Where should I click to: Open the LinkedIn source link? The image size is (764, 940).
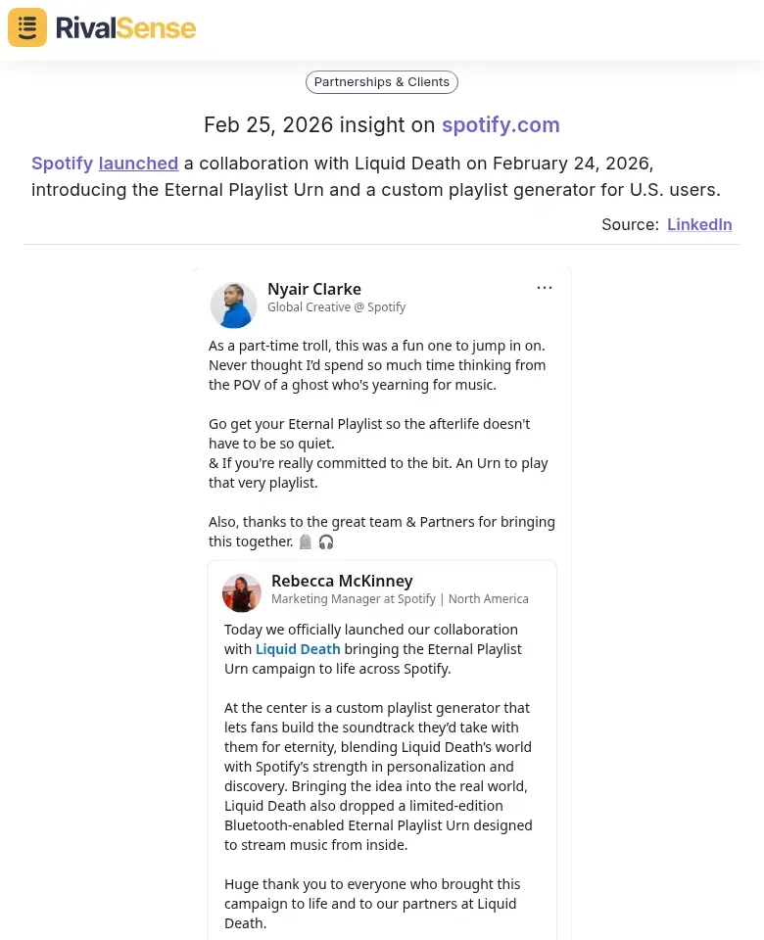(x=699, y=224)
